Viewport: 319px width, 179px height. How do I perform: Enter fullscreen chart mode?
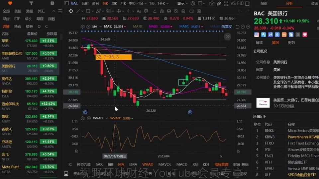(x=226, y=3)
